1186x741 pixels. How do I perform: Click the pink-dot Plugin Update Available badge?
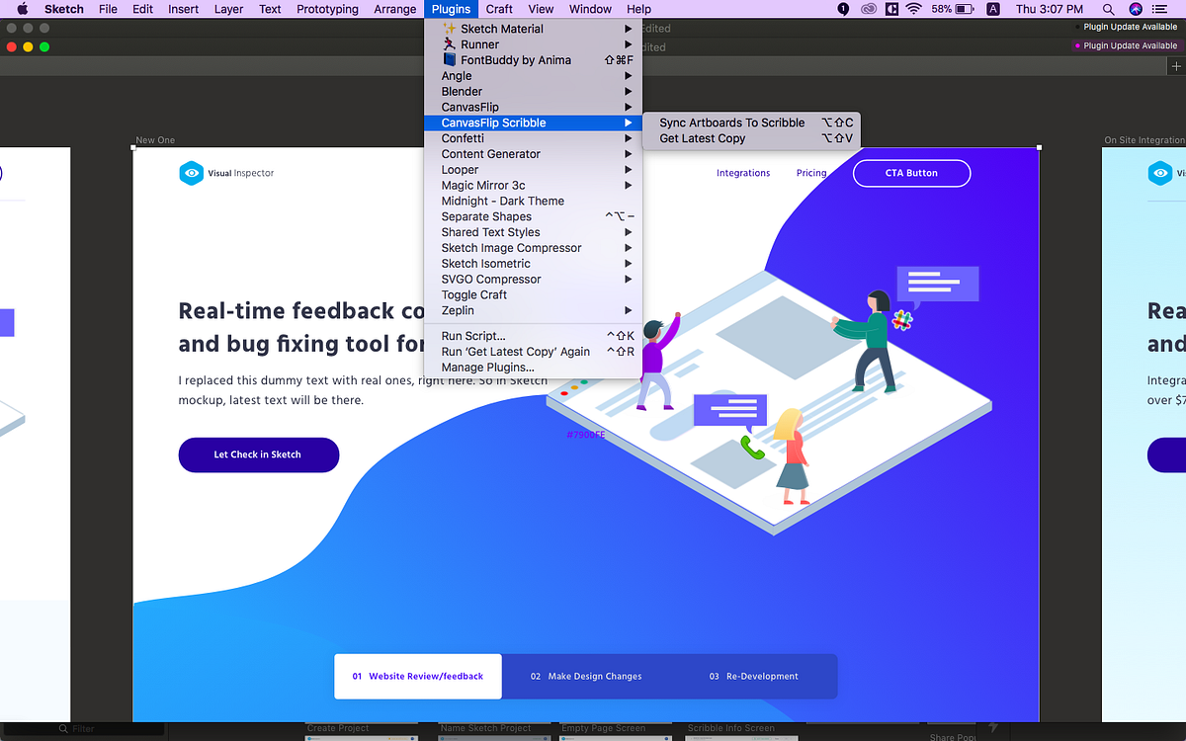1126,45
